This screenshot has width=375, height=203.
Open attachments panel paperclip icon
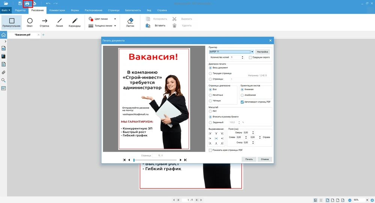(4, 72)
